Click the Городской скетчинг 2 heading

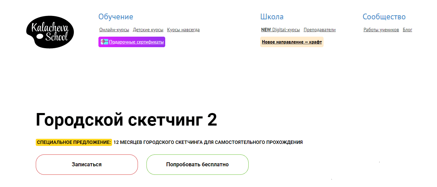coord(126,120)
